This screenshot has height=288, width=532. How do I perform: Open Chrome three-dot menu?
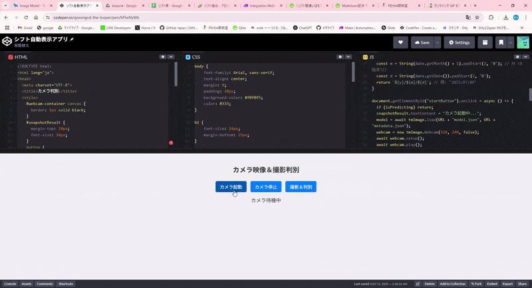coord(526,17)
